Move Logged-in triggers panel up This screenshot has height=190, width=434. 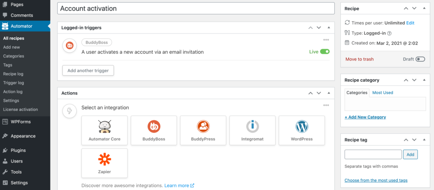(x=311, y=28)
